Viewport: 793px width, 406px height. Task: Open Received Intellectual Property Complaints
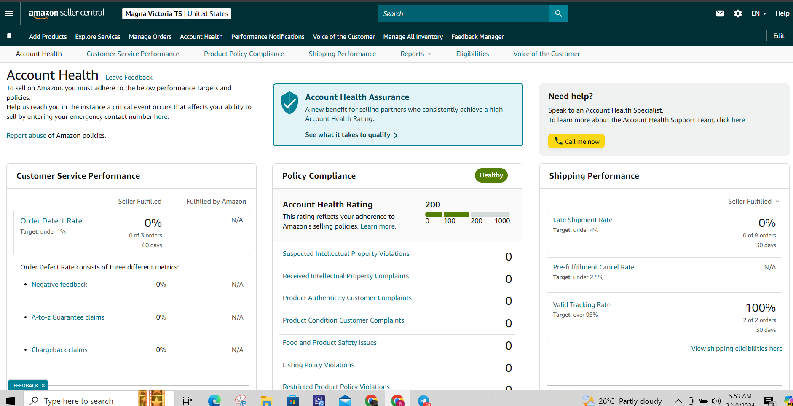346,276
